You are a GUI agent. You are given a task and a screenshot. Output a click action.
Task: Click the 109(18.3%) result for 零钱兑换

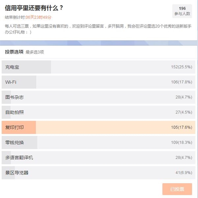tap(181, 143)
